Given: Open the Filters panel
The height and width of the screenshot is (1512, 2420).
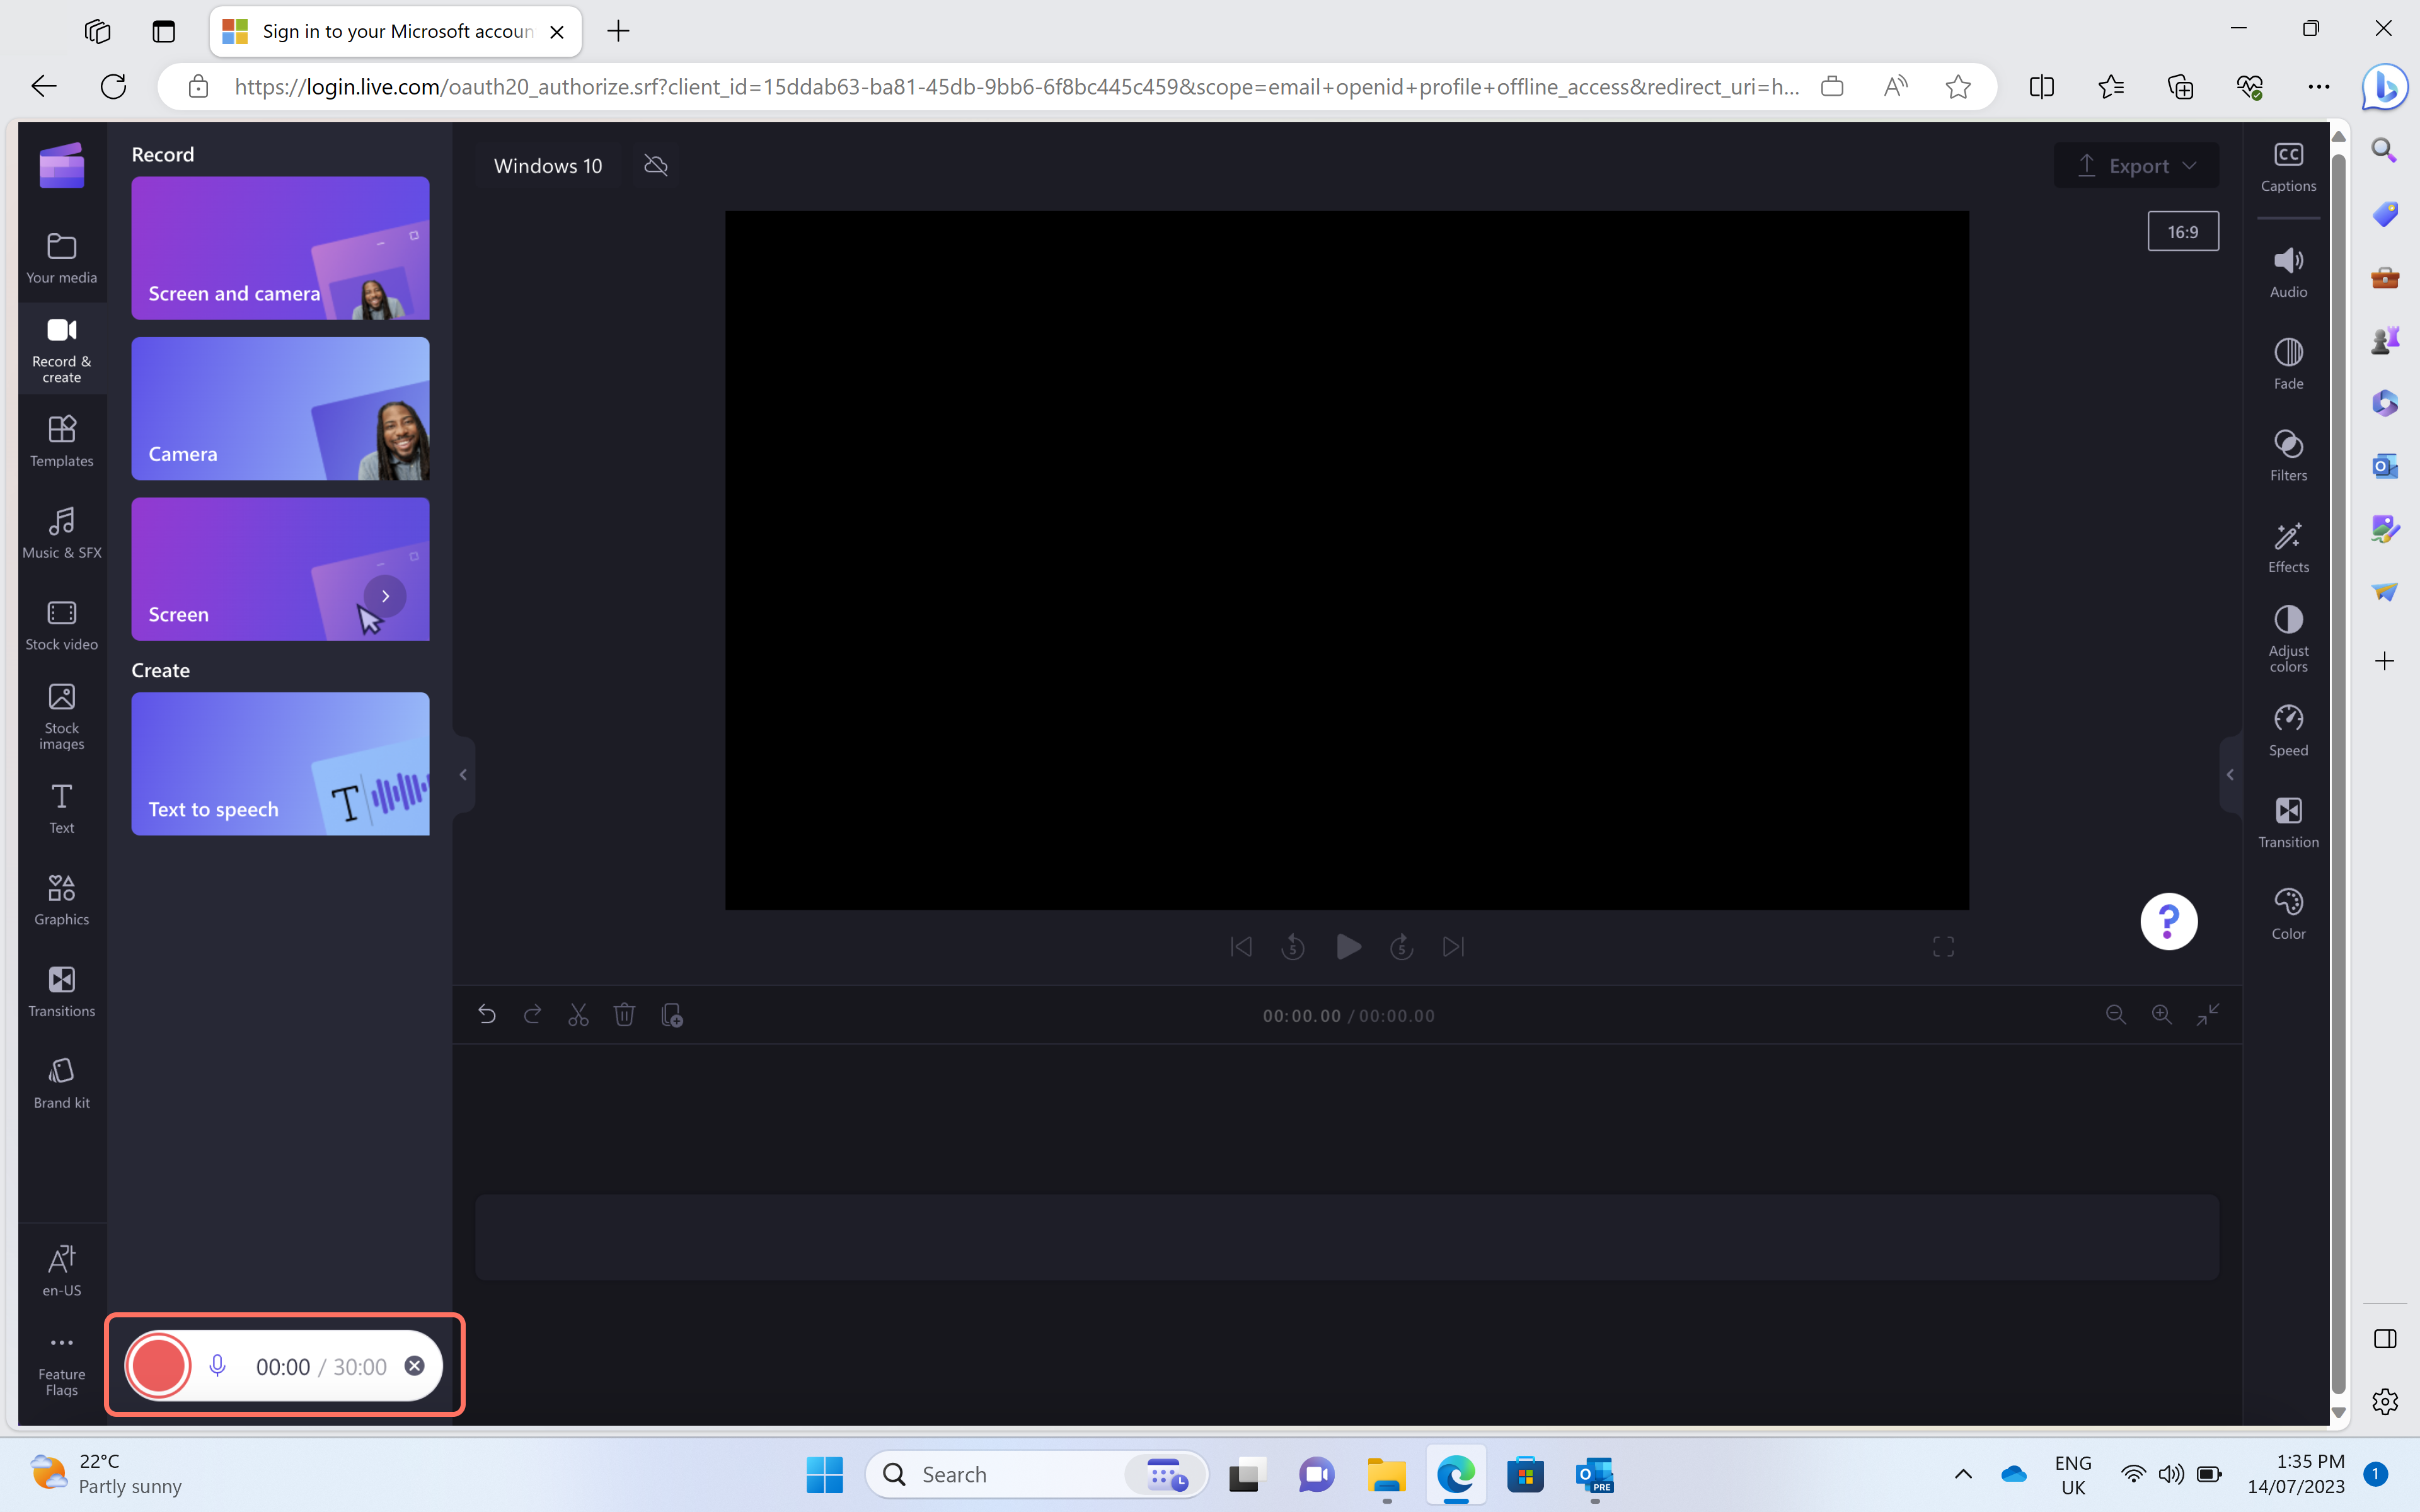Looking at the screenshot, I should (2288, 456).
